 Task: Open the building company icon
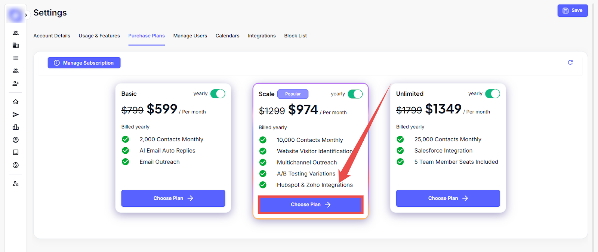[x=16, y=45]
